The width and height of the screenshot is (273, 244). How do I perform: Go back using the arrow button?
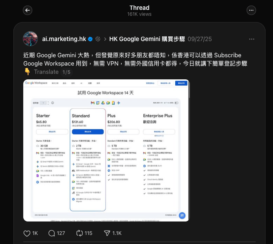coord(28,10)
